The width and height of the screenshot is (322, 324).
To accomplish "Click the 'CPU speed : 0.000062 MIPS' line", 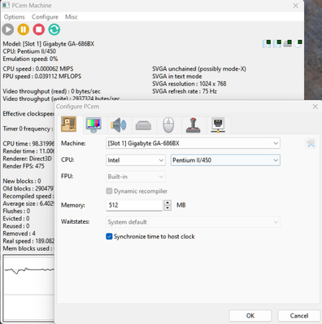I will pos(38,68).
